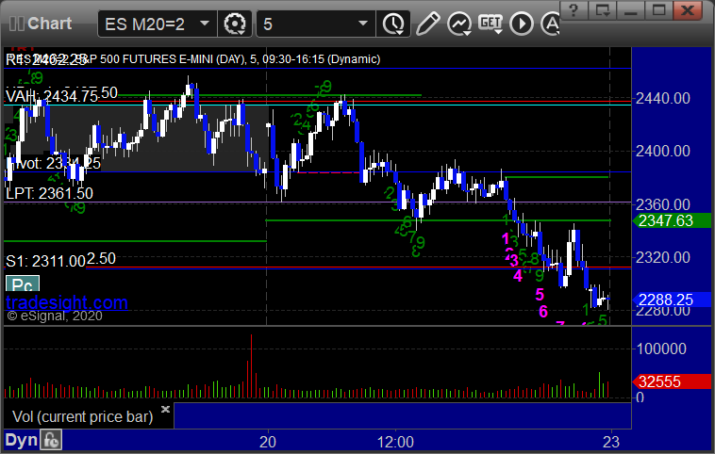
Task: Start bar replay with the play icon
Action: pyautogui.click(x=522, y=24)
